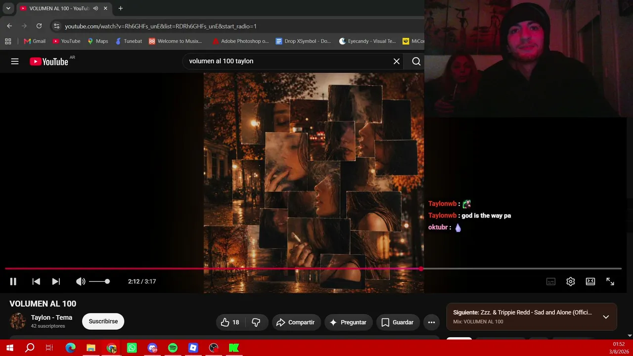The height and width of the screenshot is (356, 633).
Task: Launch Microsoft Edge from the taskbar
Action: pyautogui.click(x=70, y=348)
